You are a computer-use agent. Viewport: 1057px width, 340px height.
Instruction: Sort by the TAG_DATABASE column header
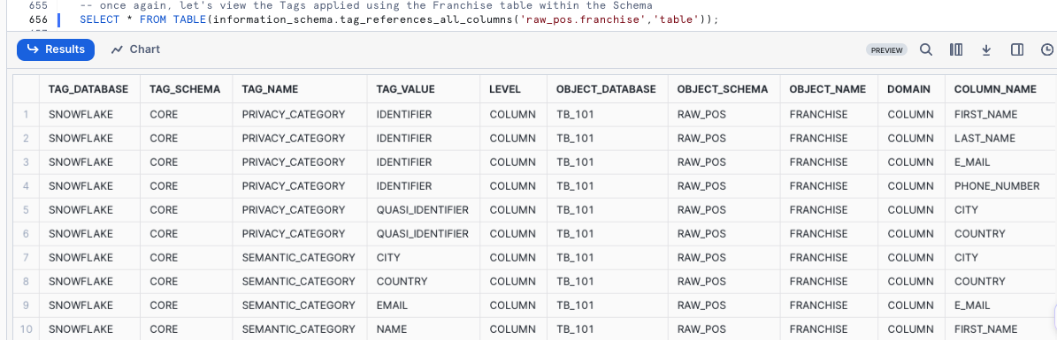tap(88, 89)
